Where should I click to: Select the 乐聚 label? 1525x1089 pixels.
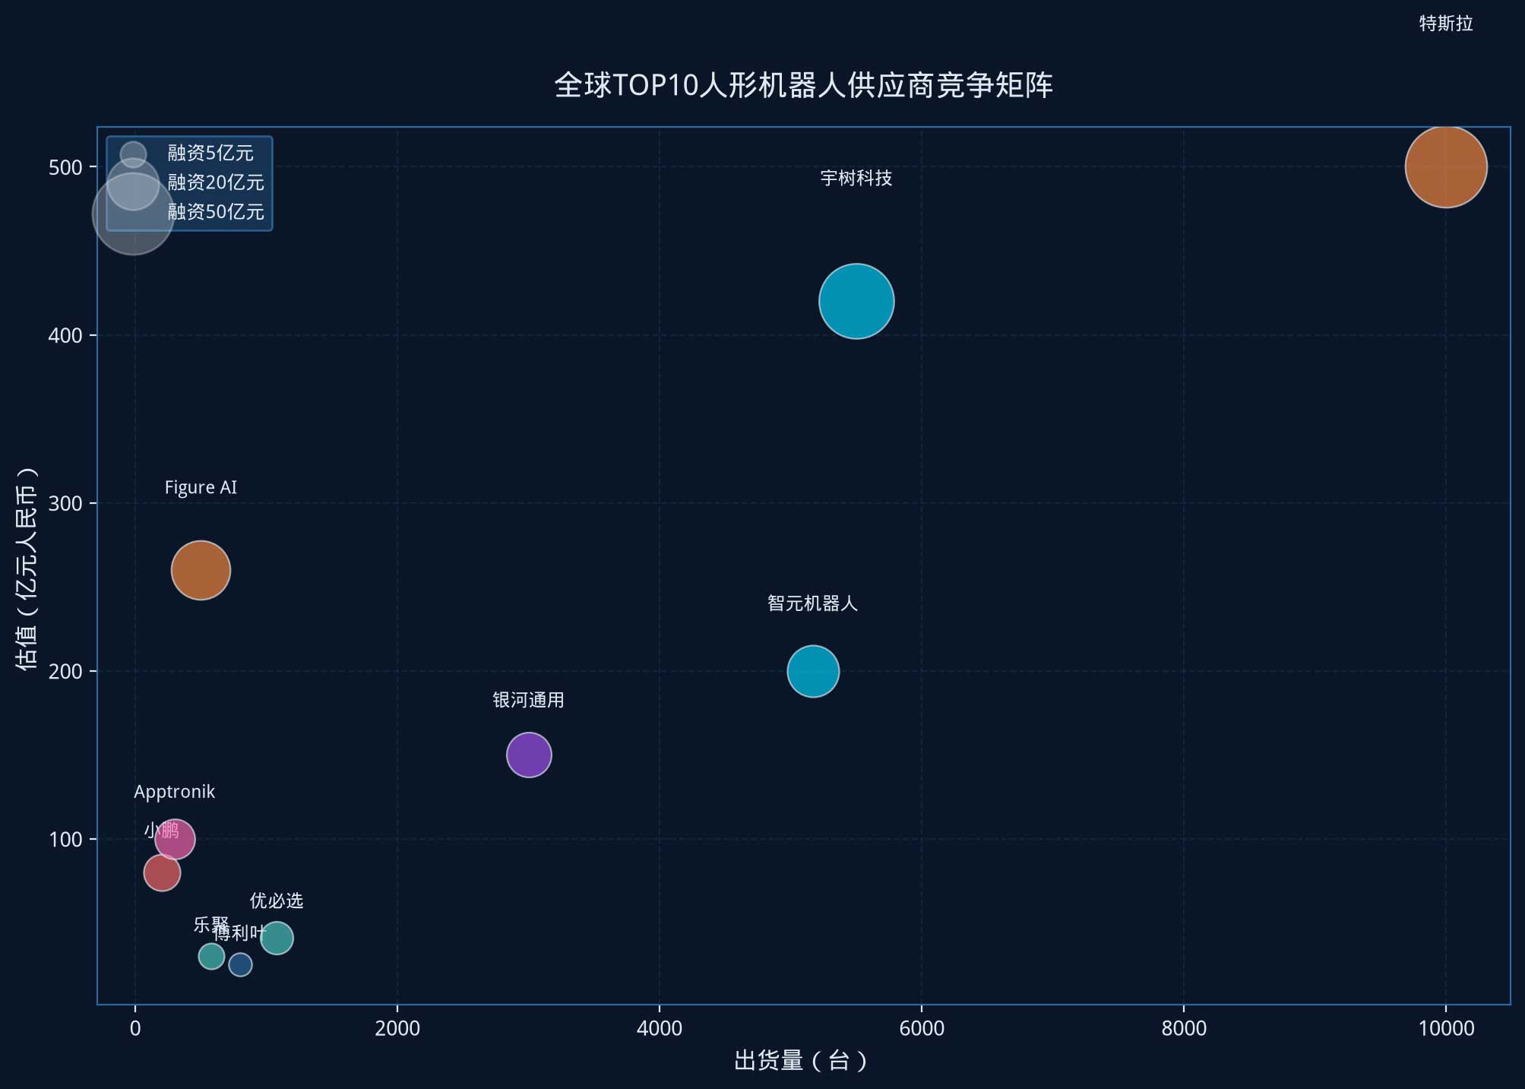211,925
